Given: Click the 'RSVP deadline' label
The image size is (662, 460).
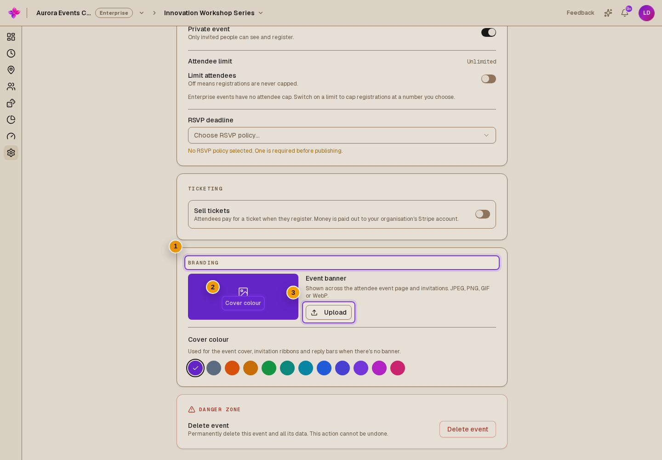Looking at the screenshot, I should (x=211, y=120).
